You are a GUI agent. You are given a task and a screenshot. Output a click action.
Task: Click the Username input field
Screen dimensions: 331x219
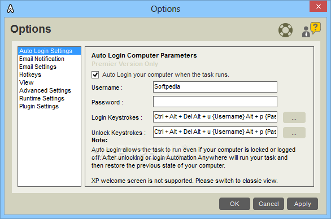(215, 87)
